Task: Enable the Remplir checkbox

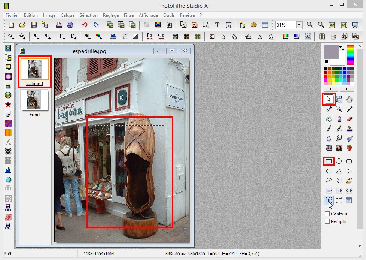Action: (327, 221)
